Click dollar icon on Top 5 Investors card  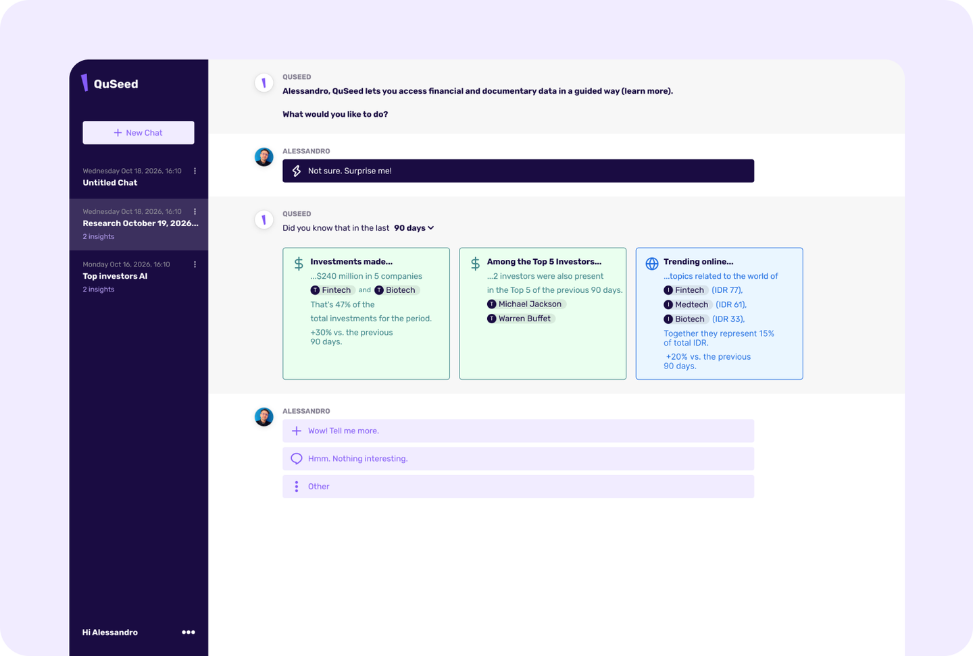475,263
